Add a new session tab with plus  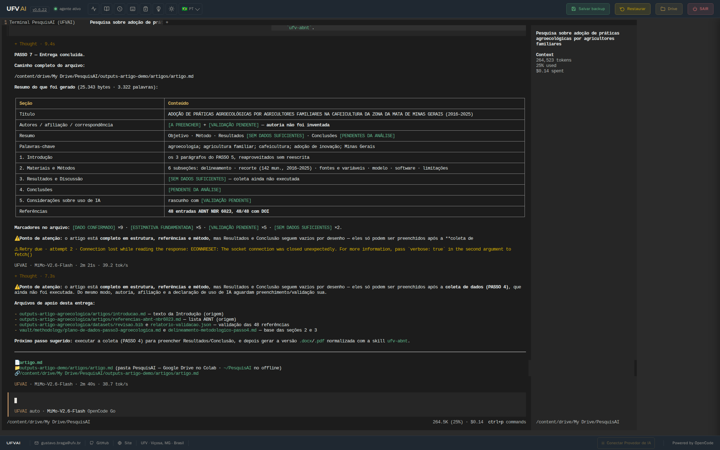(167, 22)
